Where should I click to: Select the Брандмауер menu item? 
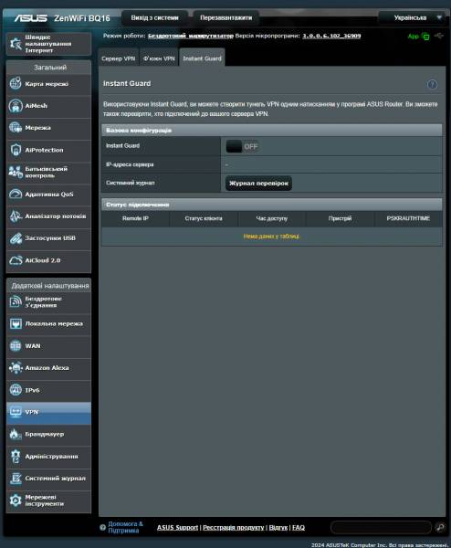pyautogui.click(x=48, y=435)
